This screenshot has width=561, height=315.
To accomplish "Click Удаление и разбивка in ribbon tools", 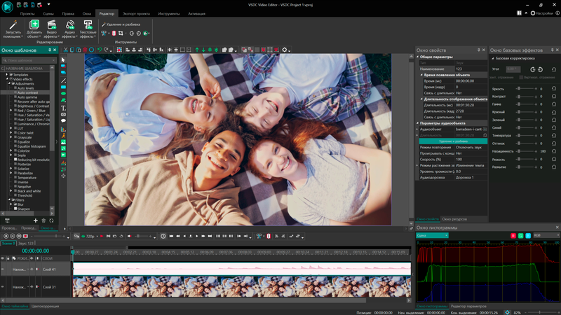I will tap(121, 24).
